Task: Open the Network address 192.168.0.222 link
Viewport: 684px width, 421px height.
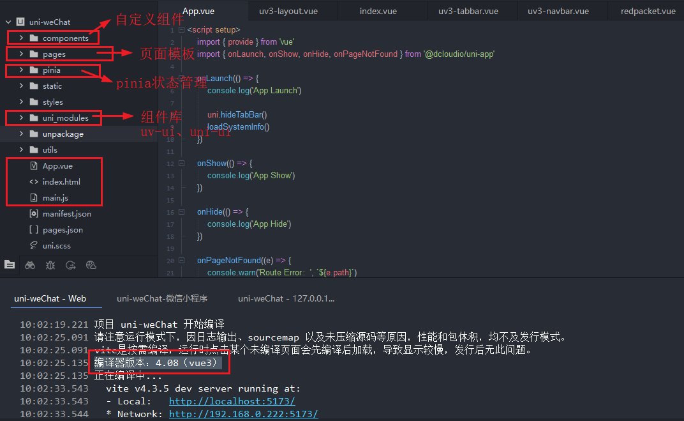Action: 244,414
